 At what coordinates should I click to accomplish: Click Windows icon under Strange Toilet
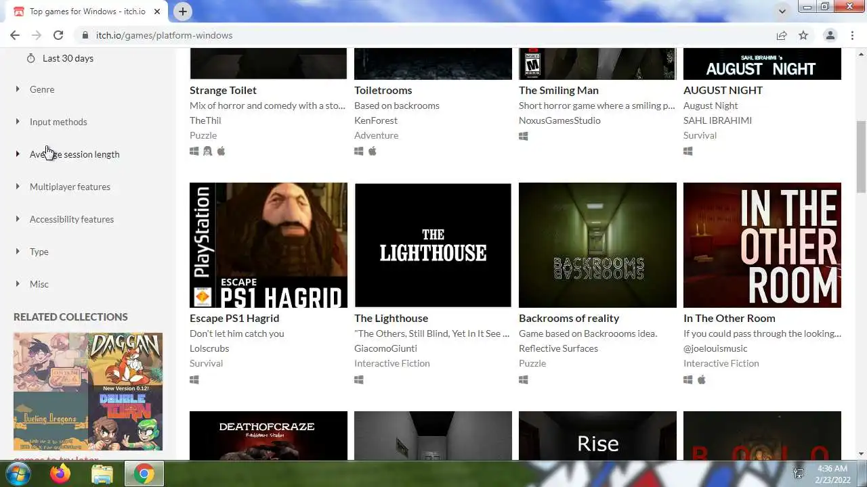pyautogui.click(x=194, y=152)
